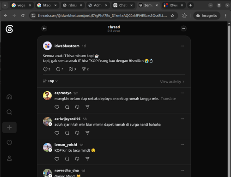Image resolution: width=231 pixels, height=177 pixels.
Task: Repost asprastyo's comment
Action: [77, 107]
